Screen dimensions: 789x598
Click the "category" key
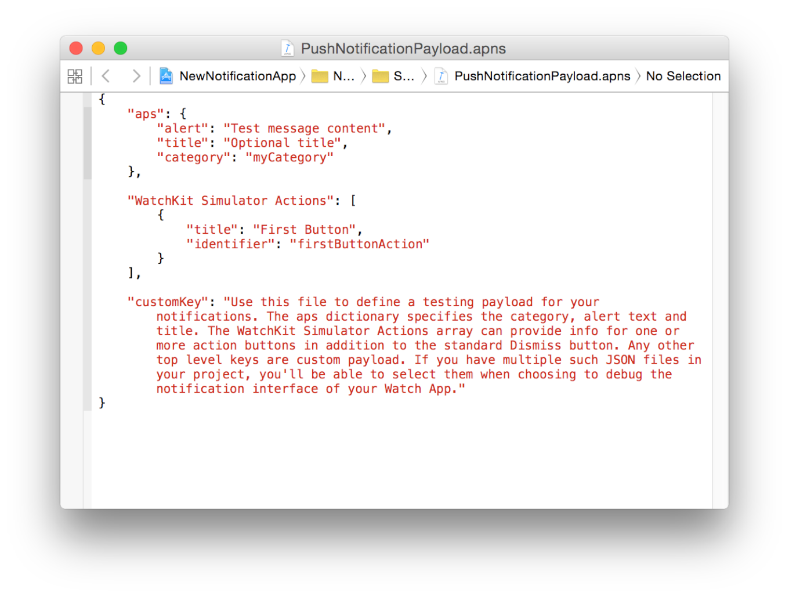194,157
